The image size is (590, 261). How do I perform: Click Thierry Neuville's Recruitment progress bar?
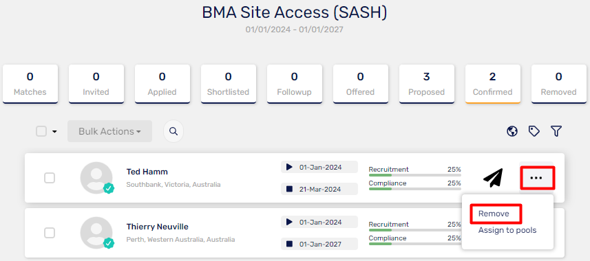tap(414, 230)
